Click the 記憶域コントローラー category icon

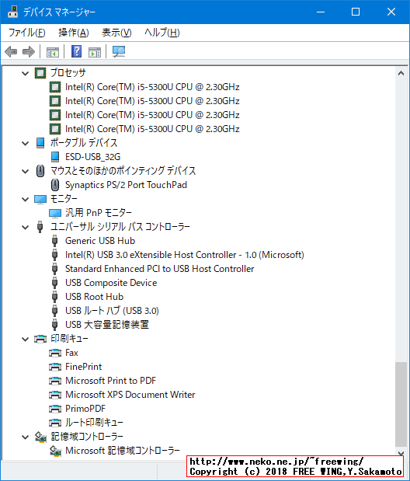[x=40, y=437]
